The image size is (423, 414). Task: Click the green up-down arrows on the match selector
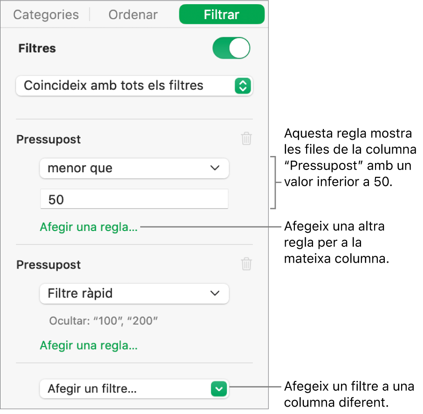pyautogui.click(x=243, y=86)
